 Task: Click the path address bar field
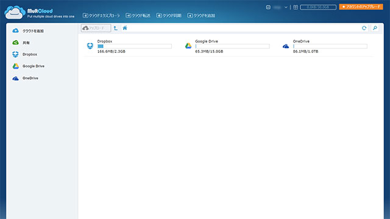[x=240, y=28]
